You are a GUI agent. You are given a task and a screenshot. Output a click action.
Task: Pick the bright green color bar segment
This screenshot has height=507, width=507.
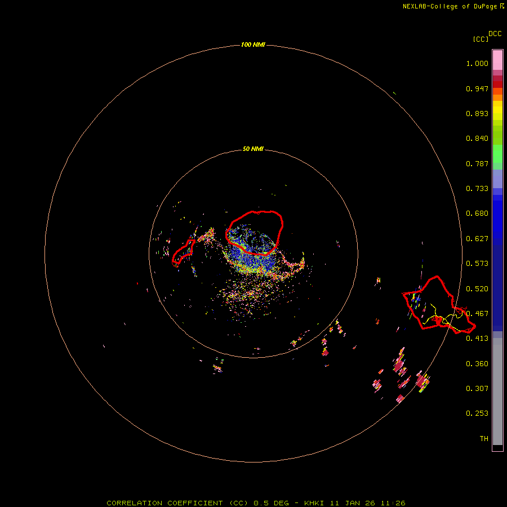pos(497,154)
